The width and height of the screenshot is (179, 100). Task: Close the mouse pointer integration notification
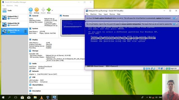174,24
